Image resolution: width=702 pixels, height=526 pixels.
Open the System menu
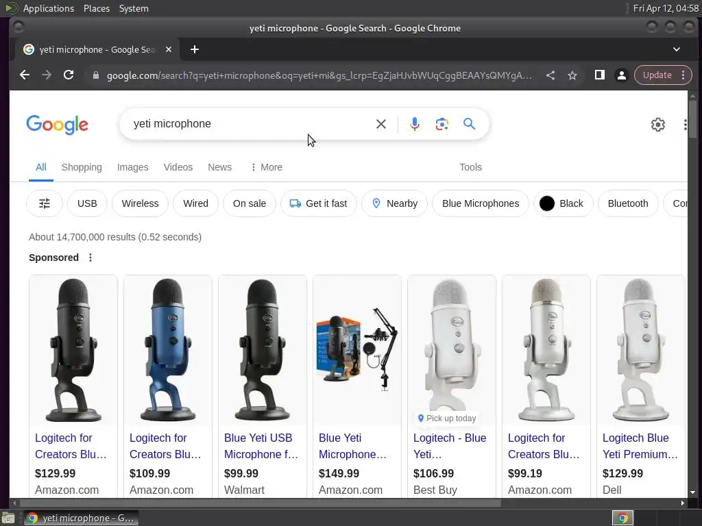(x=134, y=8)
